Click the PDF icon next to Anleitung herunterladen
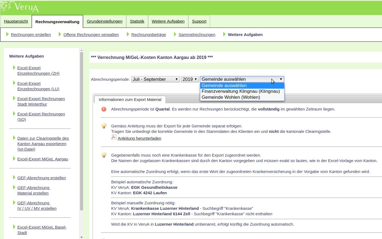Screen dimensions: 382x239 pos(114,137)
